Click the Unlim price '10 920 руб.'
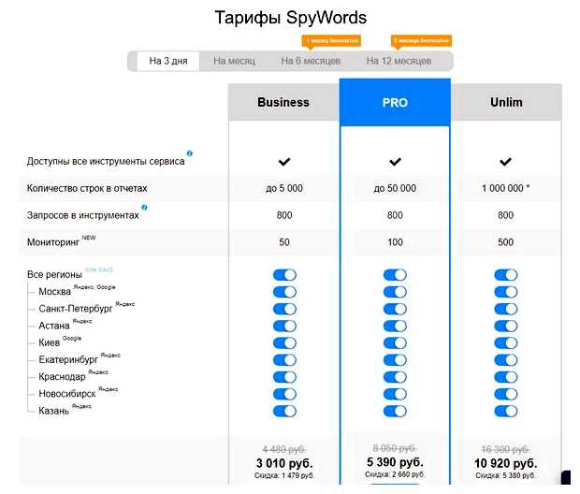The image size is (580, 494). [x=505, y=463]
